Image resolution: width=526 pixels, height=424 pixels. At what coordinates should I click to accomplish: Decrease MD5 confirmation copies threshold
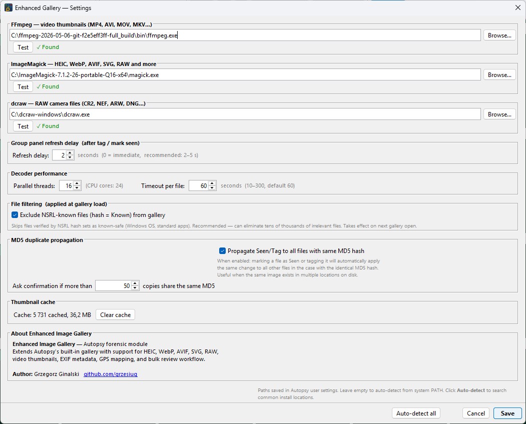point(135,288)
